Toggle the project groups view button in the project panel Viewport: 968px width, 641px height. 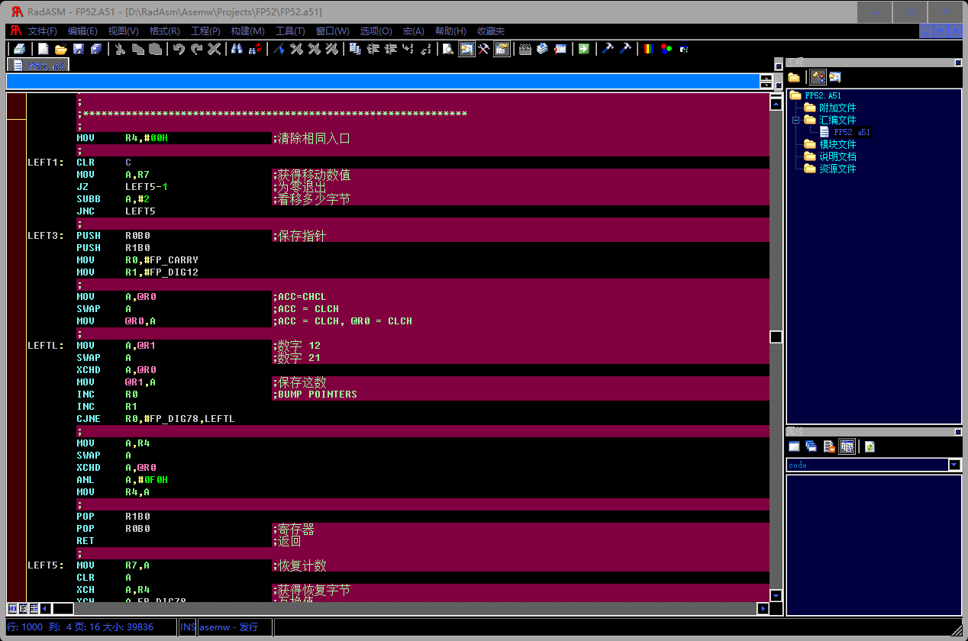817,77
